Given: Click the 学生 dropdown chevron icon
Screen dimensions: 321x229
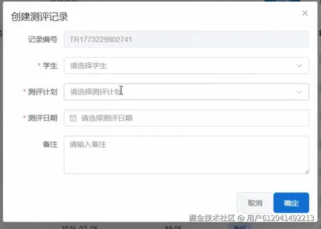Looking at the screenshot, I should point(299,66).
